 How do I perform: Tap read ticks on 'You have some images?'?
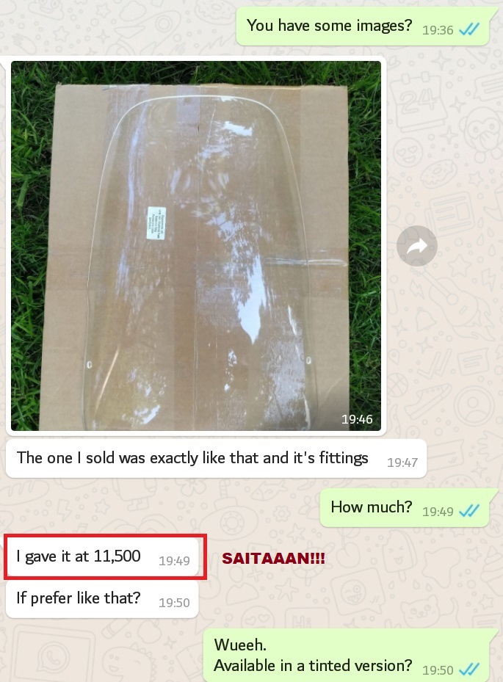point(469,29)
